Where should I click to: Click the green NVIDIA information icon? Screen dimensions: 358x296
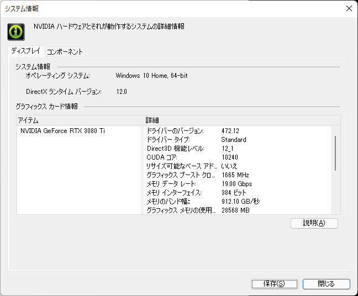[16, 32]
